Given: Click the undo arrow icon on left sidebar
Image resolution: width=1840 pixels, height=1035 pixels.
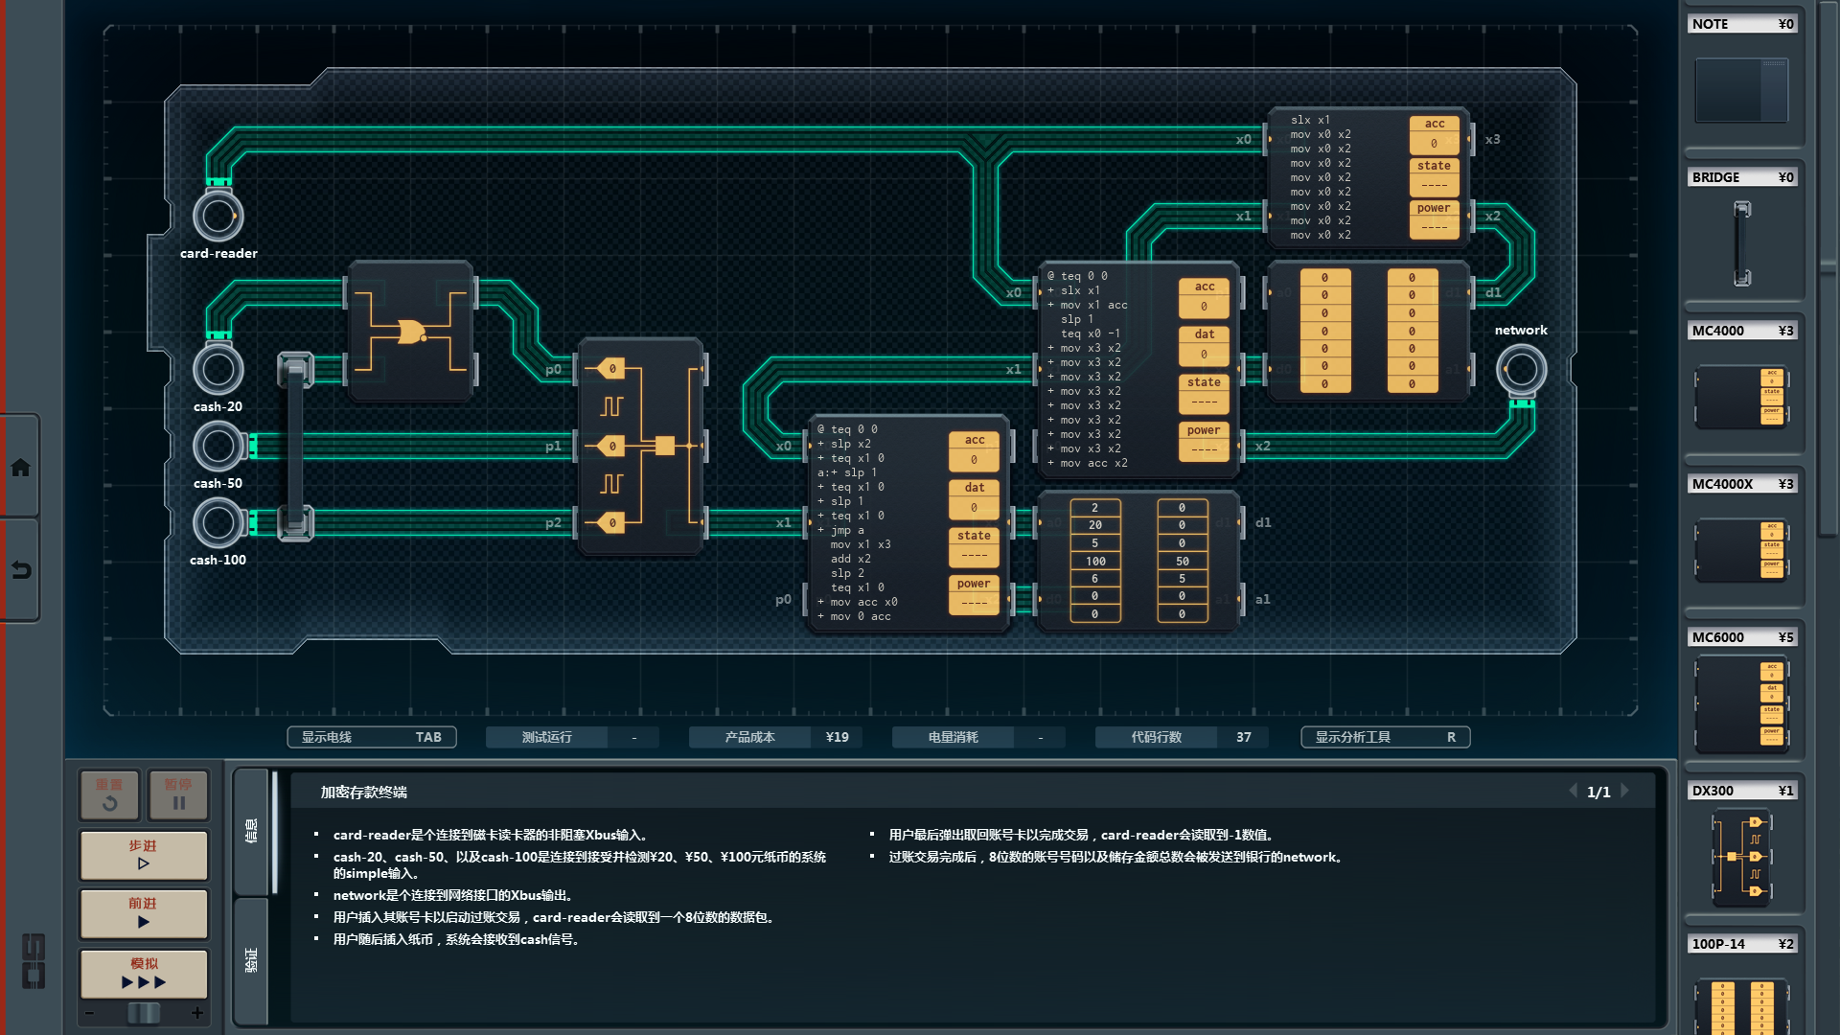Looking at the screenshot, I should [x=20, y=570].
